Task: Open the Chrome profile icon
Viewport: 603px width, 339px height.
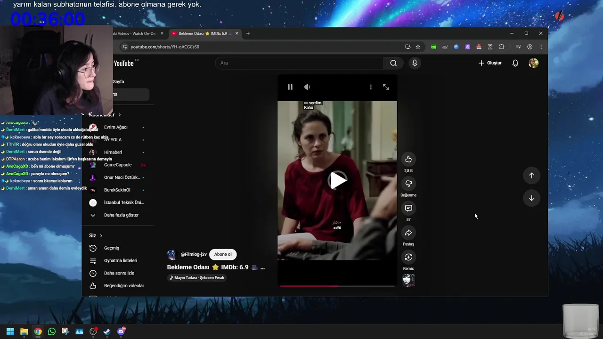Action: 530,47
